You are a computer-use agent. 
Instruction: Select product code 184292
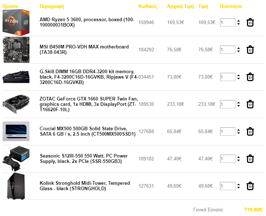(x=146, y=50)
